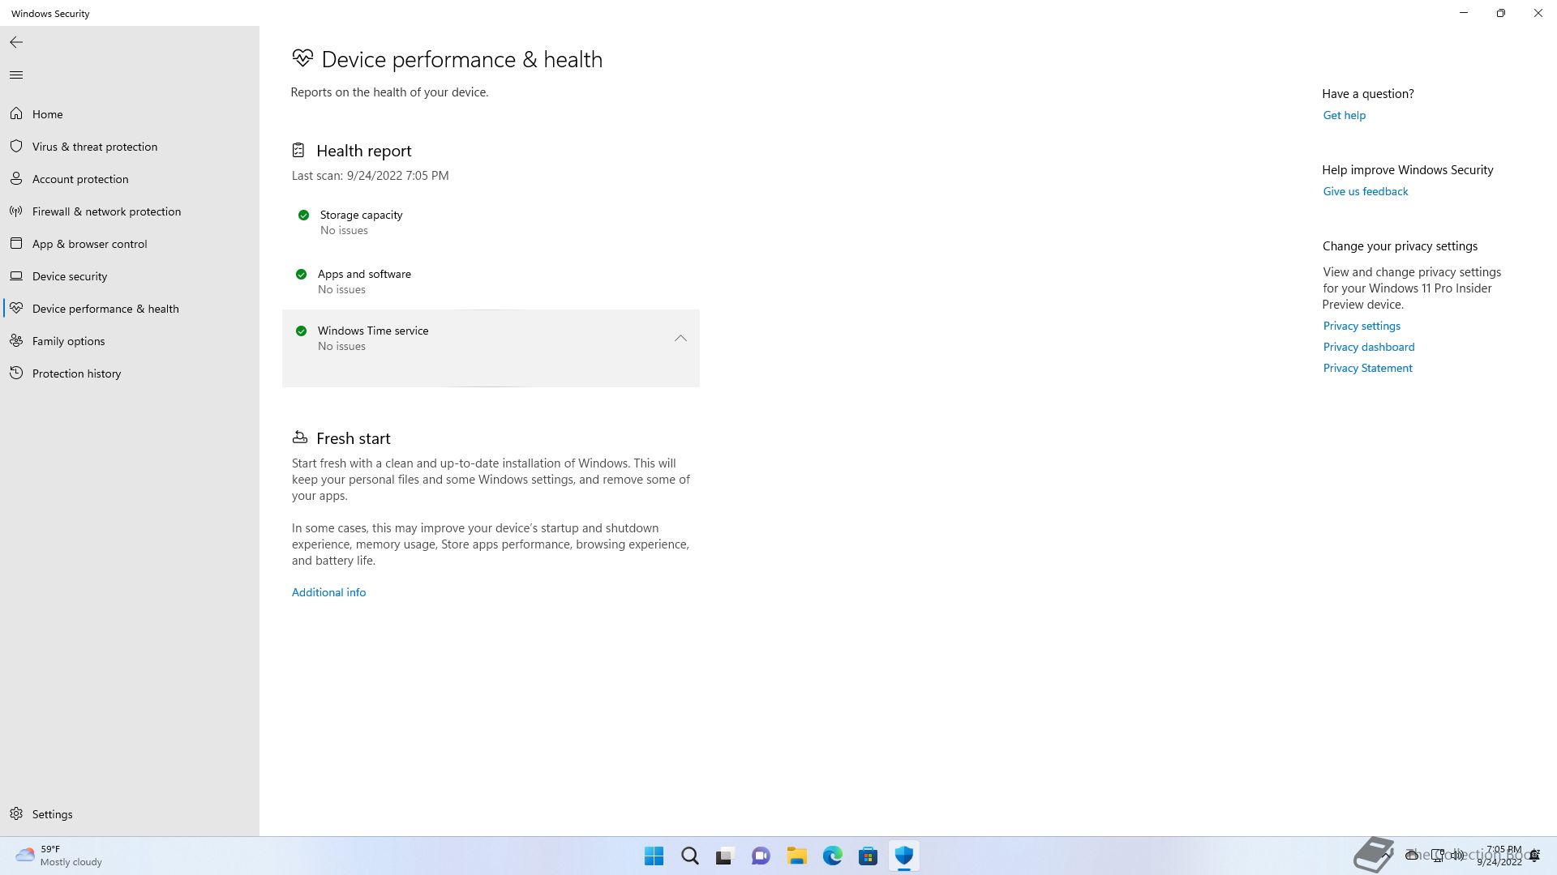This screenshot has width=1557, height=875.
Task: Expand the Apps and software item
Action: (x=364, y=281)
